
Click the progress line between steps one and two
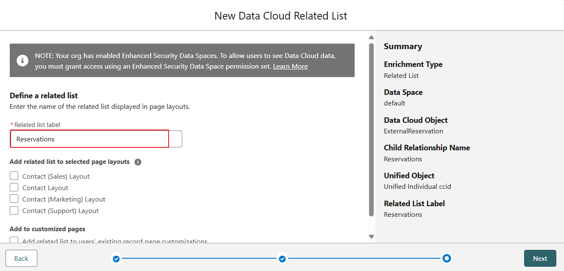pyautogui.click(x=199, y=258)
